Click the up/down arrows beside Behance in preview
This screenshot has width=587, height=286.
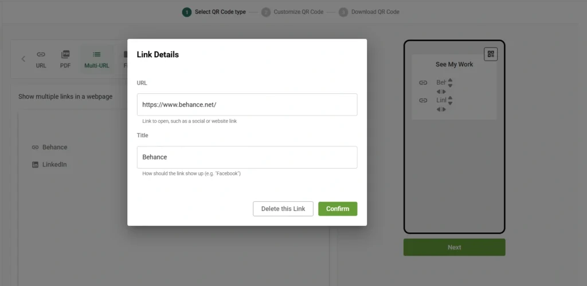(x=451, y=82)
